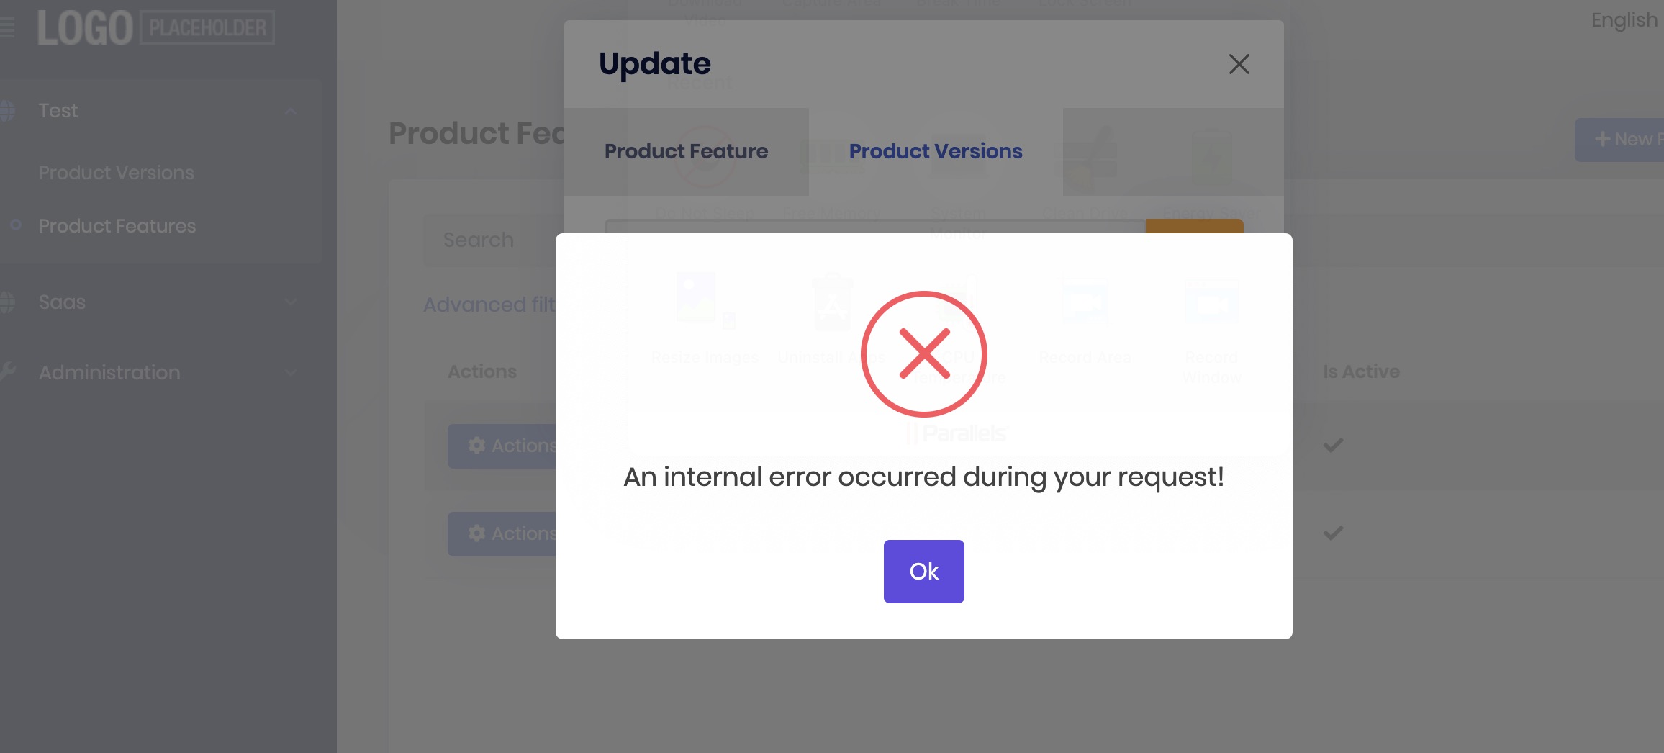The width and height of the screenshot is (1664, 753).
Task: Expand the Saas section in sidebar
Action: 291,302
